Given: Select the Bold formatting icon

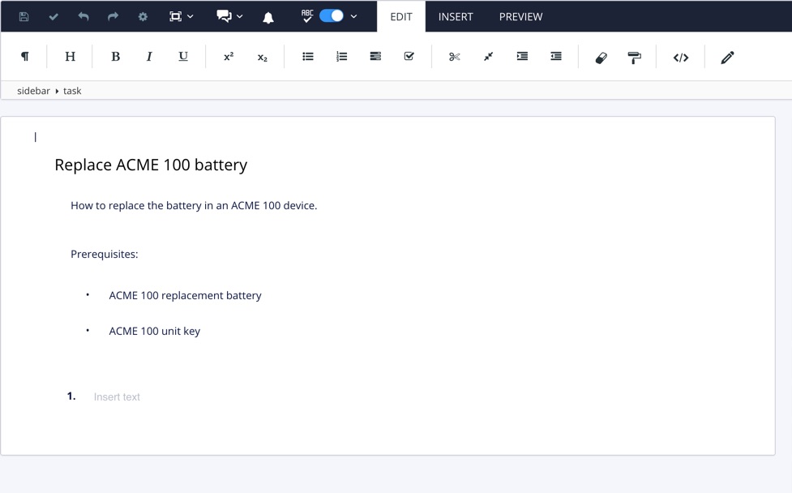Looking at the screenshot, I should click(x=115, y=56).
